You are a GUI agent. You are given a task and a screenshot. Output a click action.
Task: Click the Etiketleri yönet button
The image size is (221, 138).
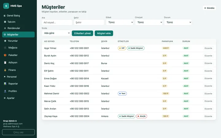pyautogui.click(x=83, y=33)
